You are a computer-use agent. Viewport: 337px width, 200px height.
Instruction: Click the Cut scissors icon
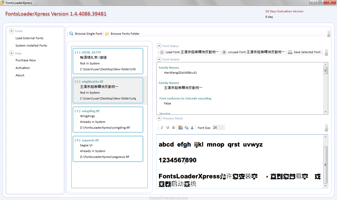click(192, 128)
